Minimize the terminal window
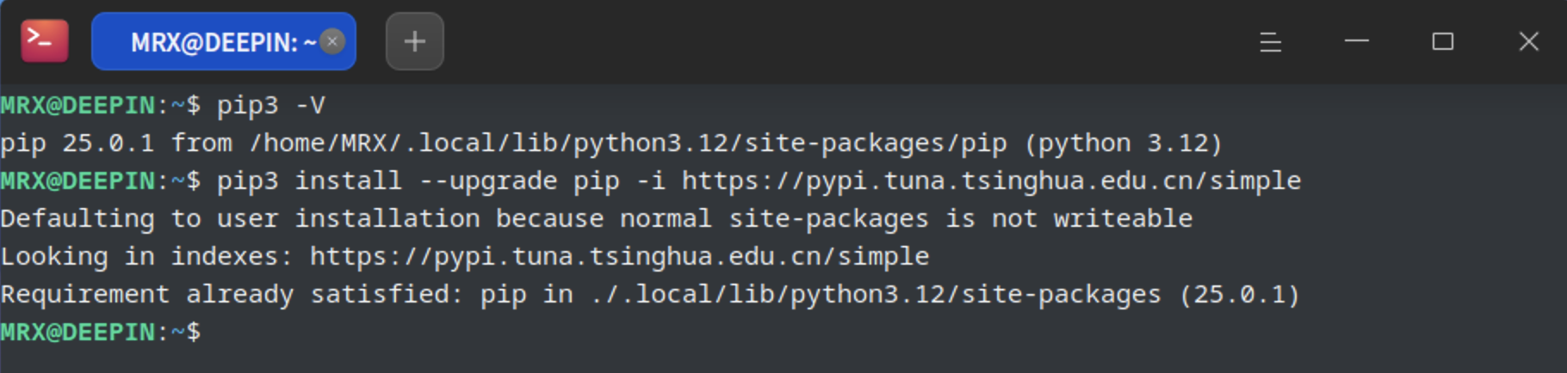This screenshot has width=1567, height=373. [x=1356, y=41]
